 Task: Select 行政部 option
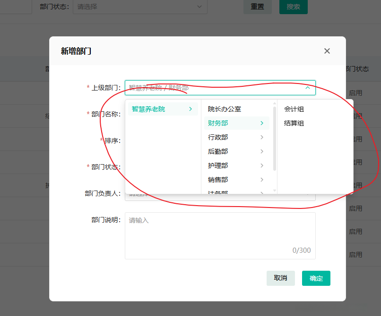click(x=218, y=137)
